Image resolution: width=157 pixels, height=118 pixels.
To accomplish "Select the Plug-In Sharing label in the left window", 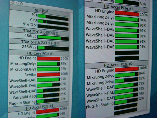I will (x=22, y=103).
